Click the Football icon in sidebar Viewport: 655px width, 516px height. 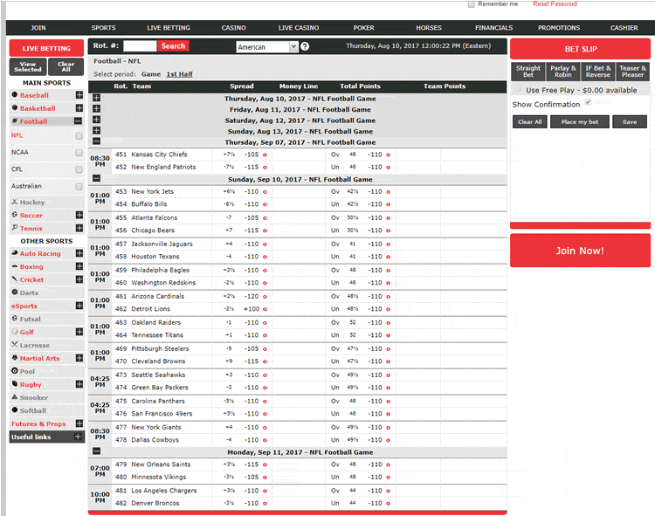click(15, 121)
